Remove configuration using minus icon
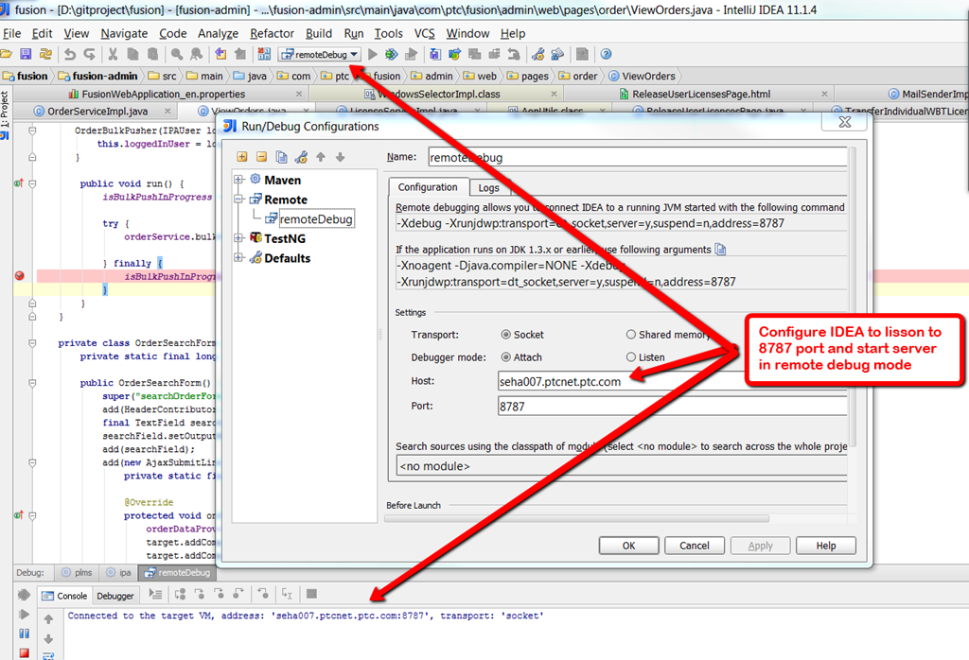The width and height of the screenshot is (969, 660). click(261, 157)
